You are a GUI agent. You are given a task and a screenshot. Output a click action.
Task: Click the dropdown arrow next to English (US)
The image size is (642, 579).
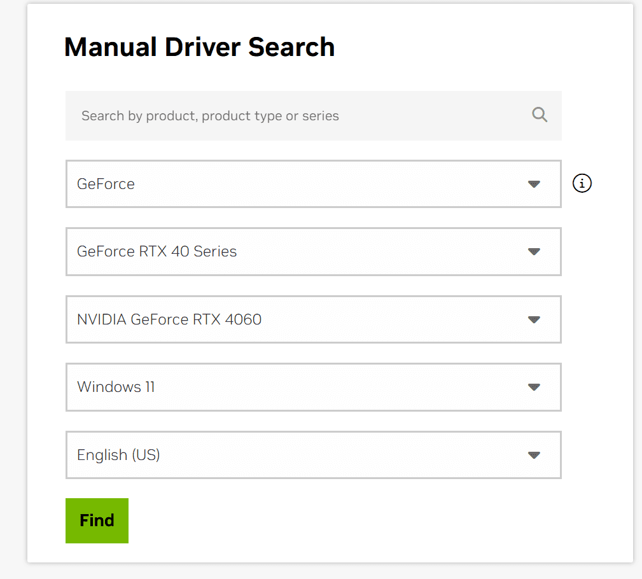[534, 455]
